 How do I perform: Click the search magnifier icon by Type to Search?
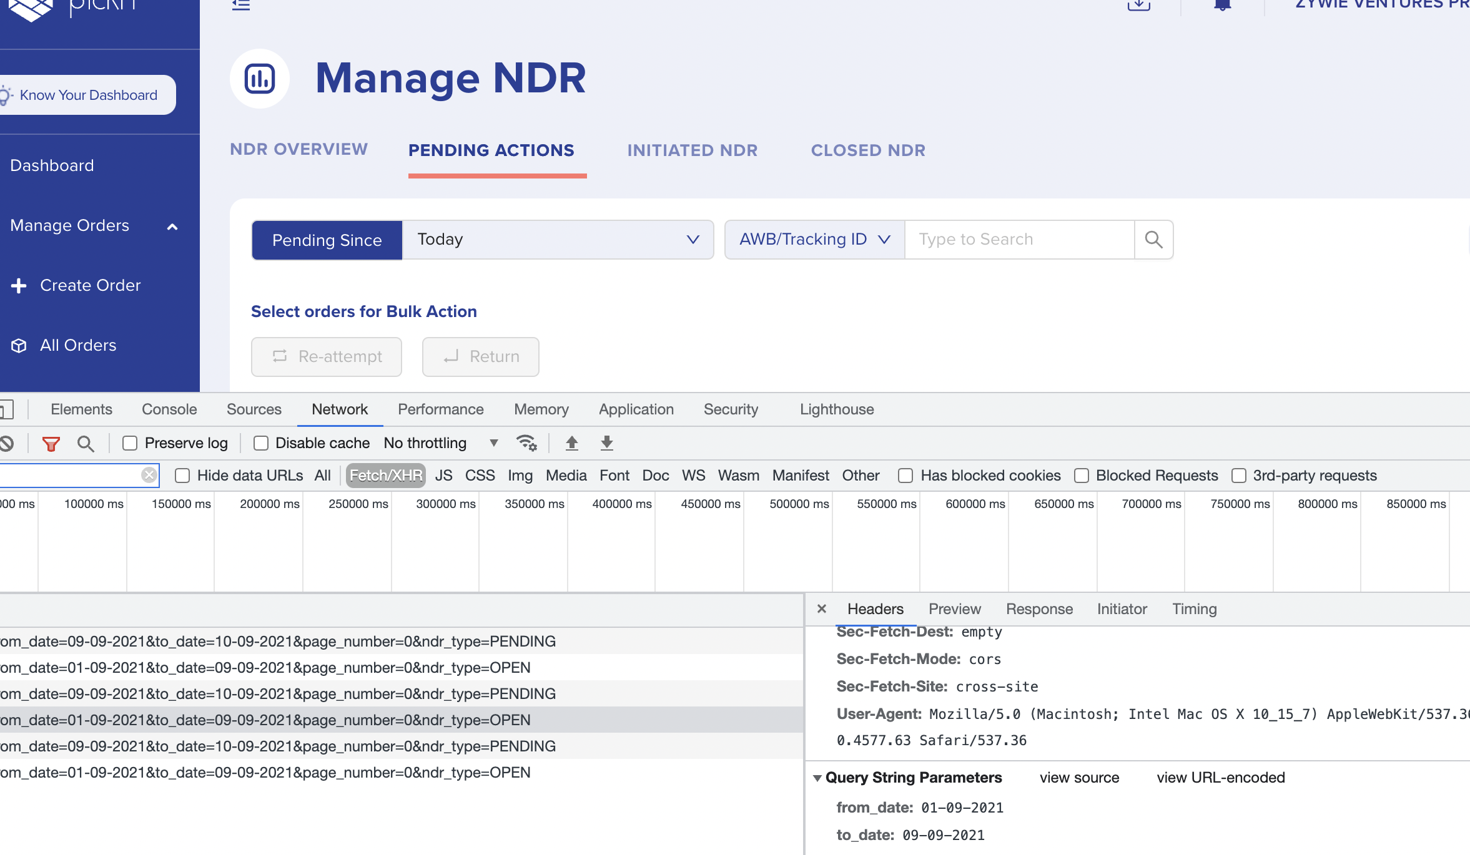1154,240
